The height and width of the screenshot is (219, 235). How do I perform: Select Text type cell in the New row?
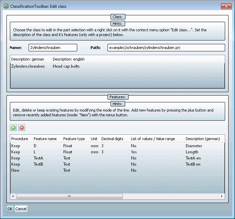tap(67, 170)
